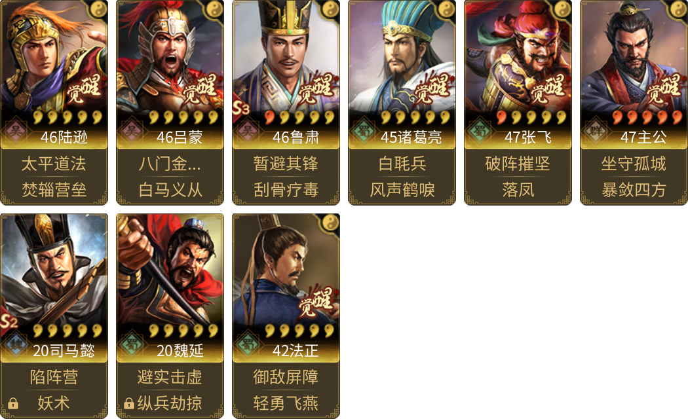The width and height of the screenshot is (688, 419).
Task: Click the 魏 faction badge beside 20司马懿
Action: 15,344
